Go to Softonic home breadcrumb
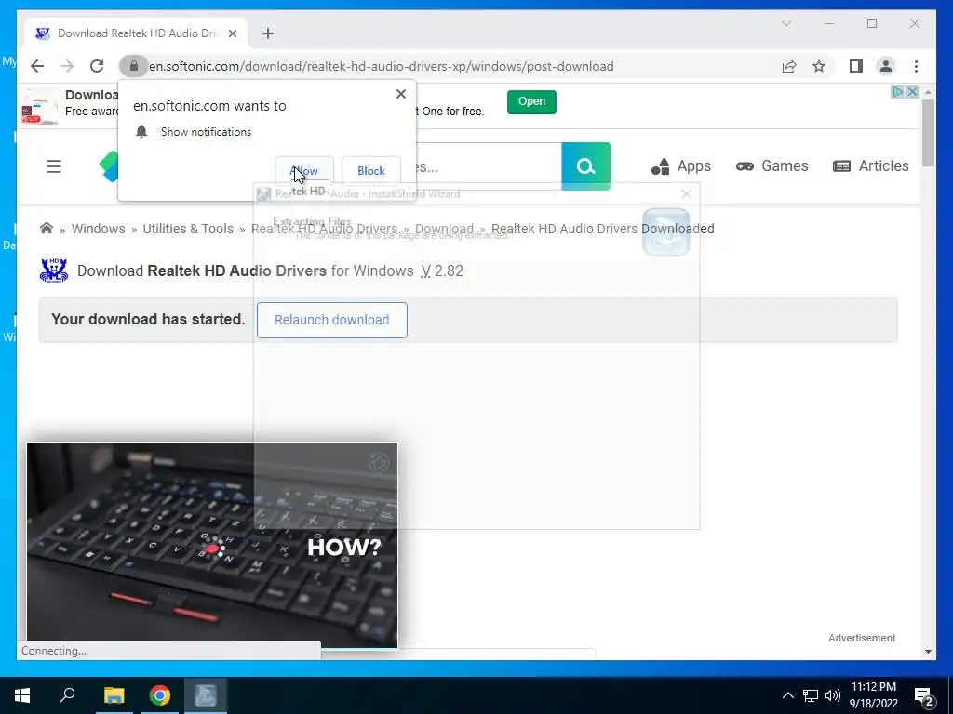 pos(47,229)
